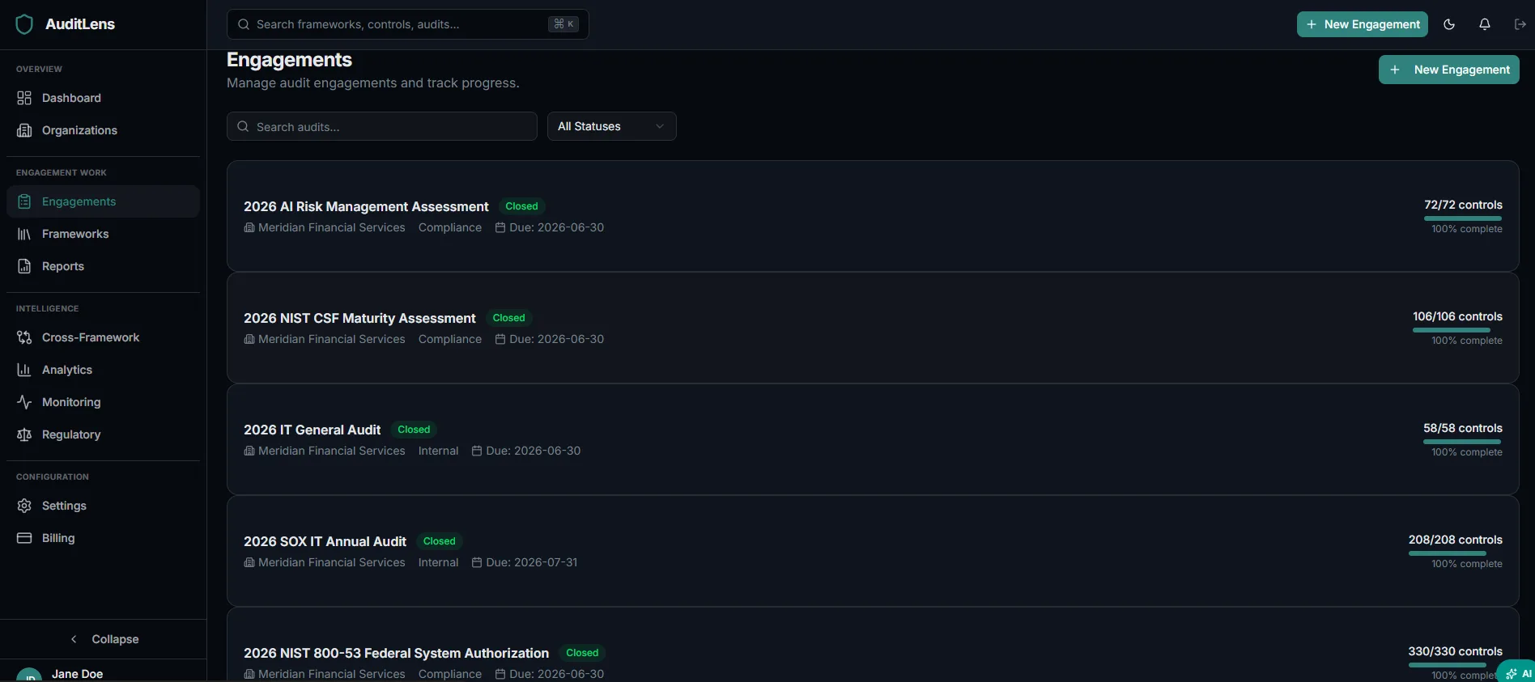Click the magnifier icon in Search audits

(x=243, y=126)
